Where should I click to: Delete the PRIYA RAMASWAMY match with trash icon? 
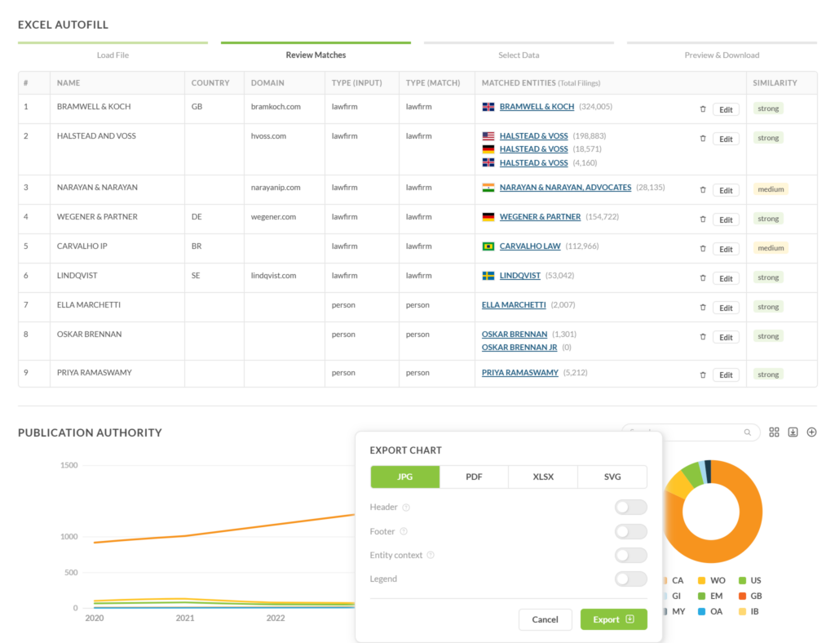tap(703, 375)
